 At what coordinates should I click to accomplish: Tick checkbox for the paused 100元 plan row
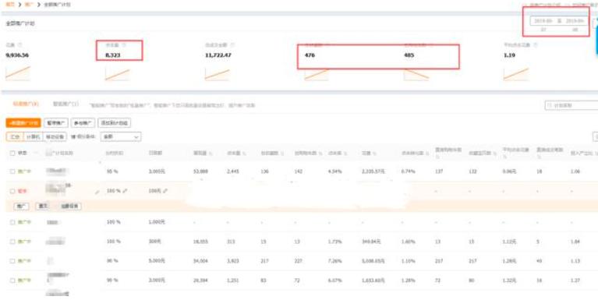coord(12,191)
